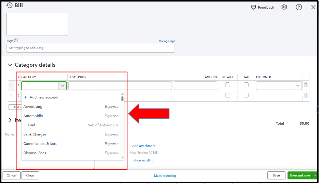Open the Manage tags link

point(167,41)
